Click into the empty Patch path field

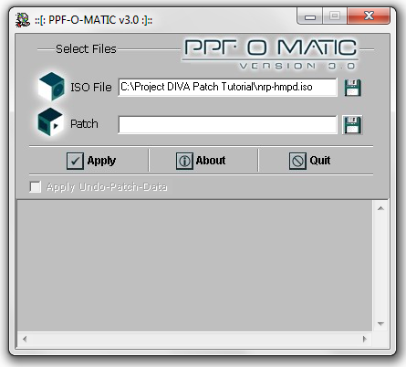[228, 124]
